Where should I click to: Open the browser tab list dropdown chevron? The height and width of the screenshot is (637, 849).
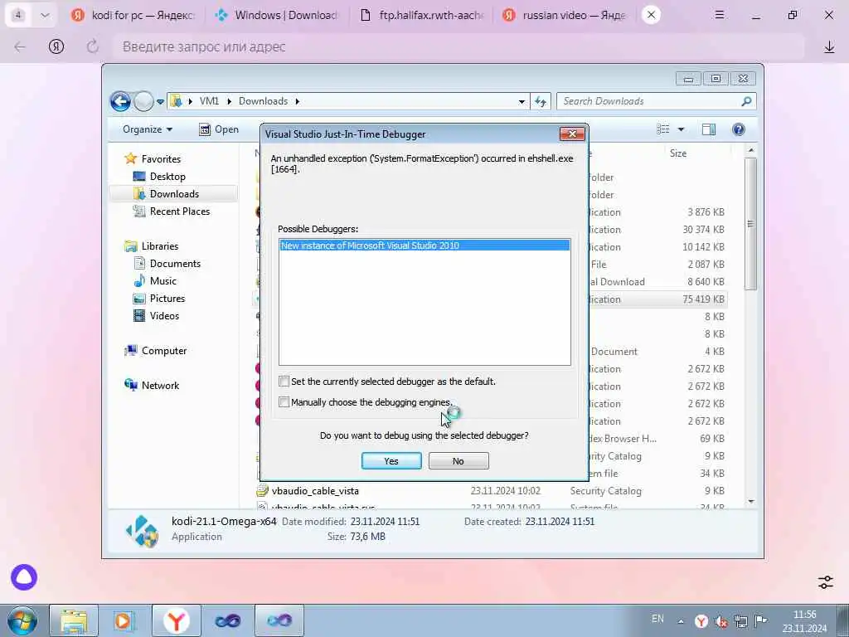point(45,15)
